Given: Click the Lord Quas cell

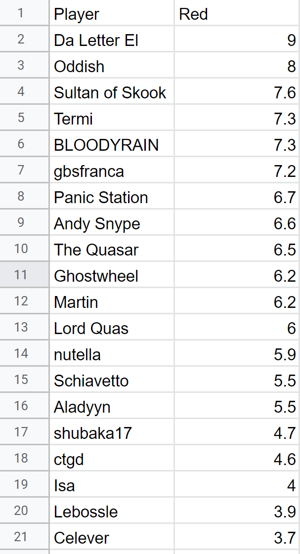Looking at the screenshot, I should 111,328.
